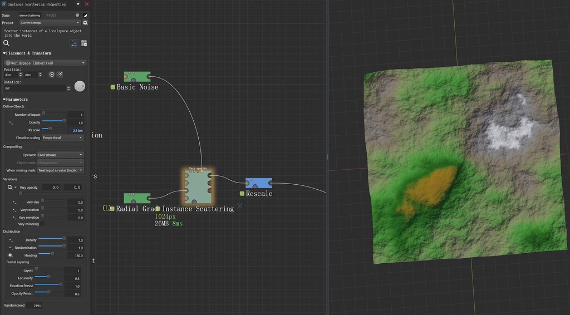Open the Worldspace (Inherited) dropdown
The image size is (570, 315).
(45, 63)
